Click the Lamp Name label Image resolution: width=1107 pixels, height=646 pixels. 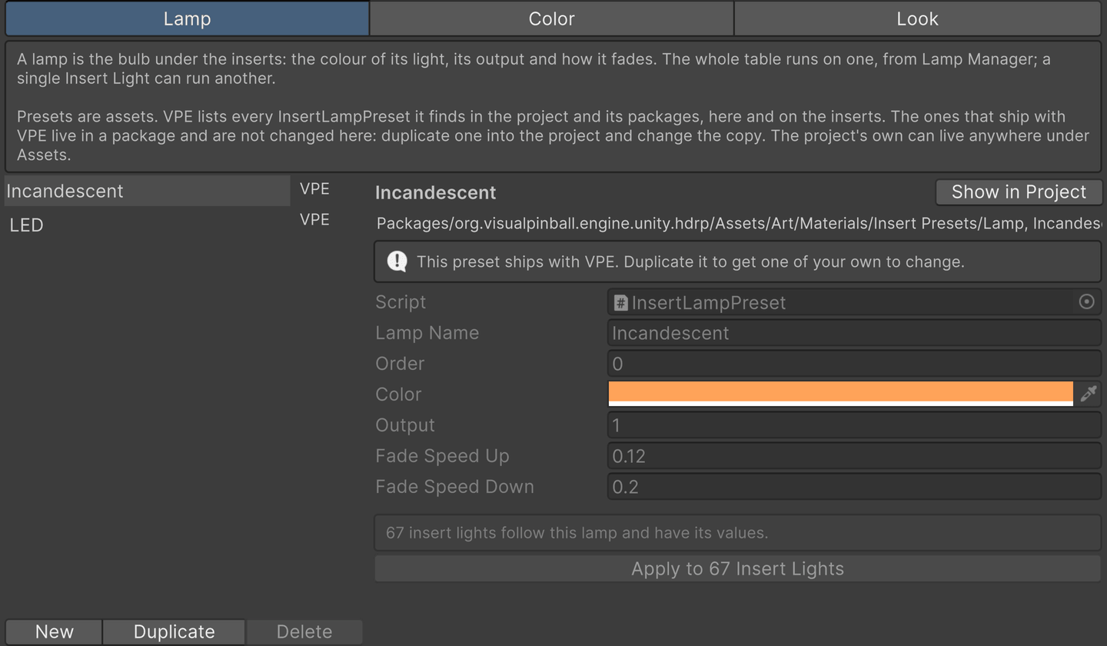click(427, 333)
